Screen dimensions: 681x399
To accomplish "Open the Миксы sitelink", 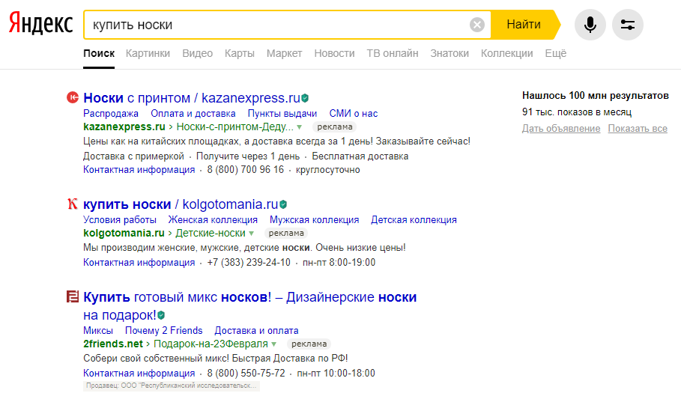I will (x=98, y=330).
